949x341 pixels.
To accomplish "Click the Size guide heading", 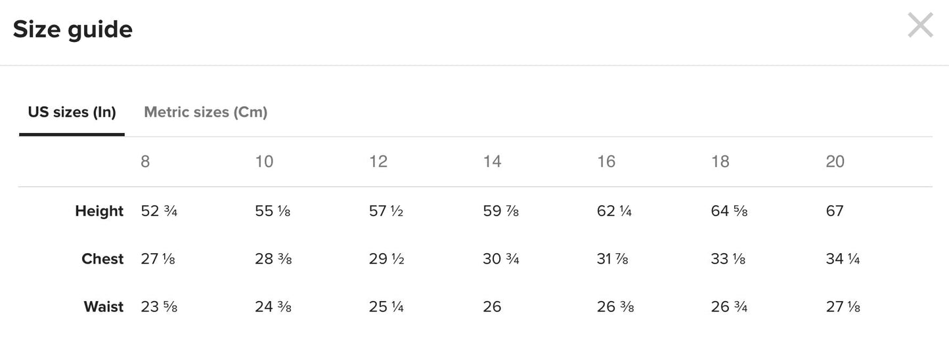I will [x=73, y=30].
